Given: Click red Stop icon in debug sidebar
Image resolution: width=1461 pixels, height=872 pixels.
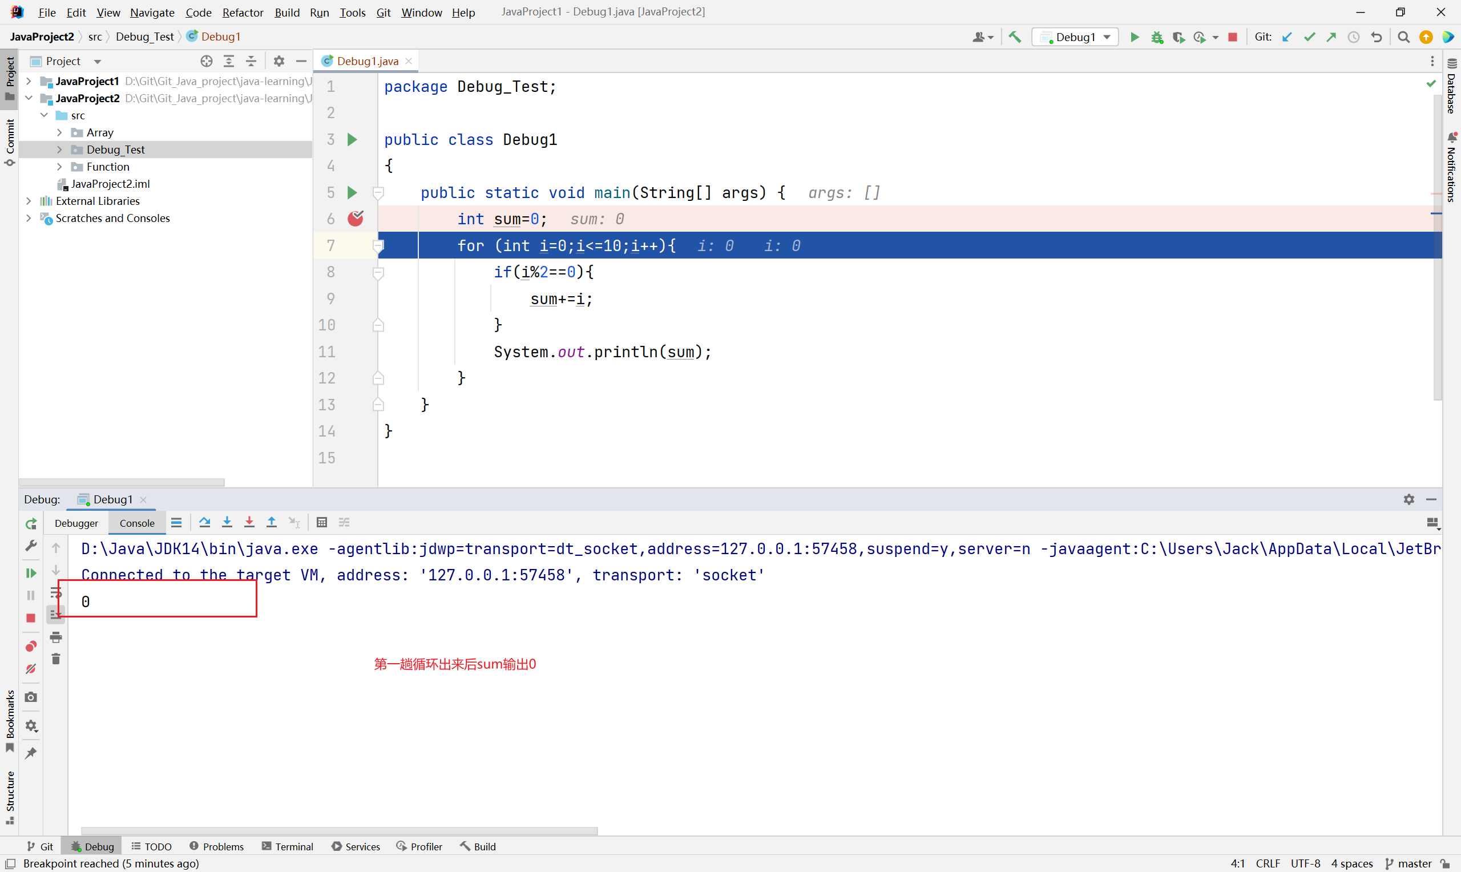Looking at the screenshot, I should pos(31,617).
